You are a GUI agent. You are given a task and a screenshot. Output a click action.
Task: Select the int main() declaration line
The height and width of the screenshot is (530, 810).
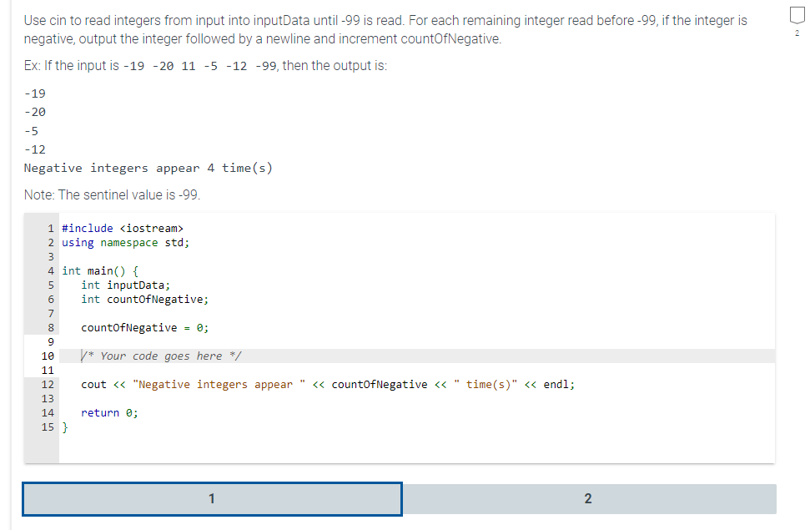click(98, 270)
